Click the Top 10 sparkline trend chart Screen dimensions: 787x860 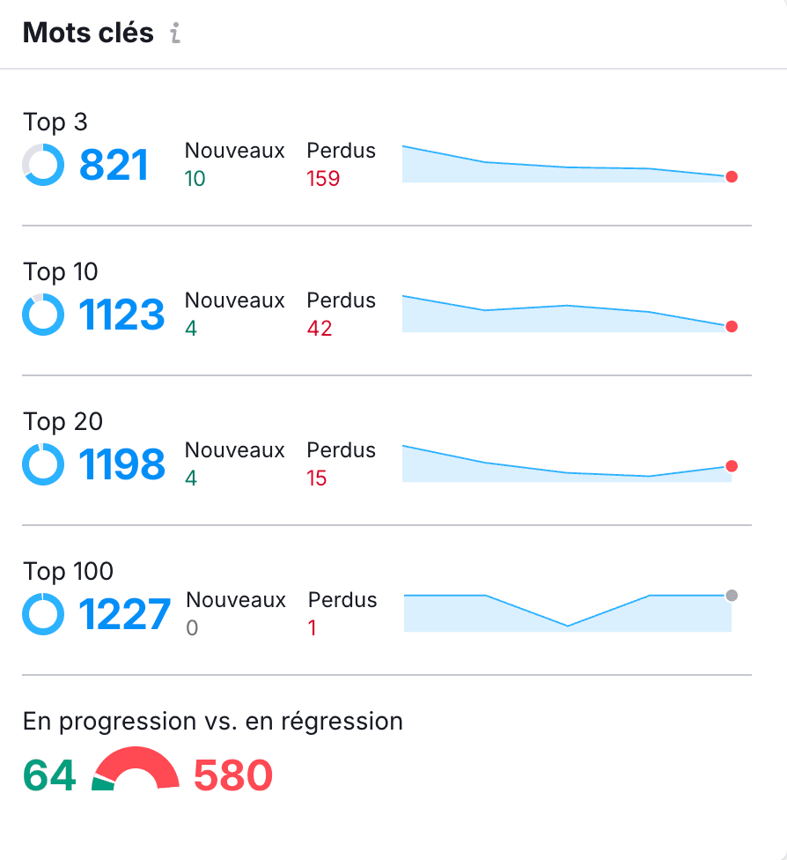(570, 314)
